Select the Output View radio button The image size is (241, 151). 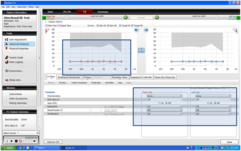click(x=59, y=25)
